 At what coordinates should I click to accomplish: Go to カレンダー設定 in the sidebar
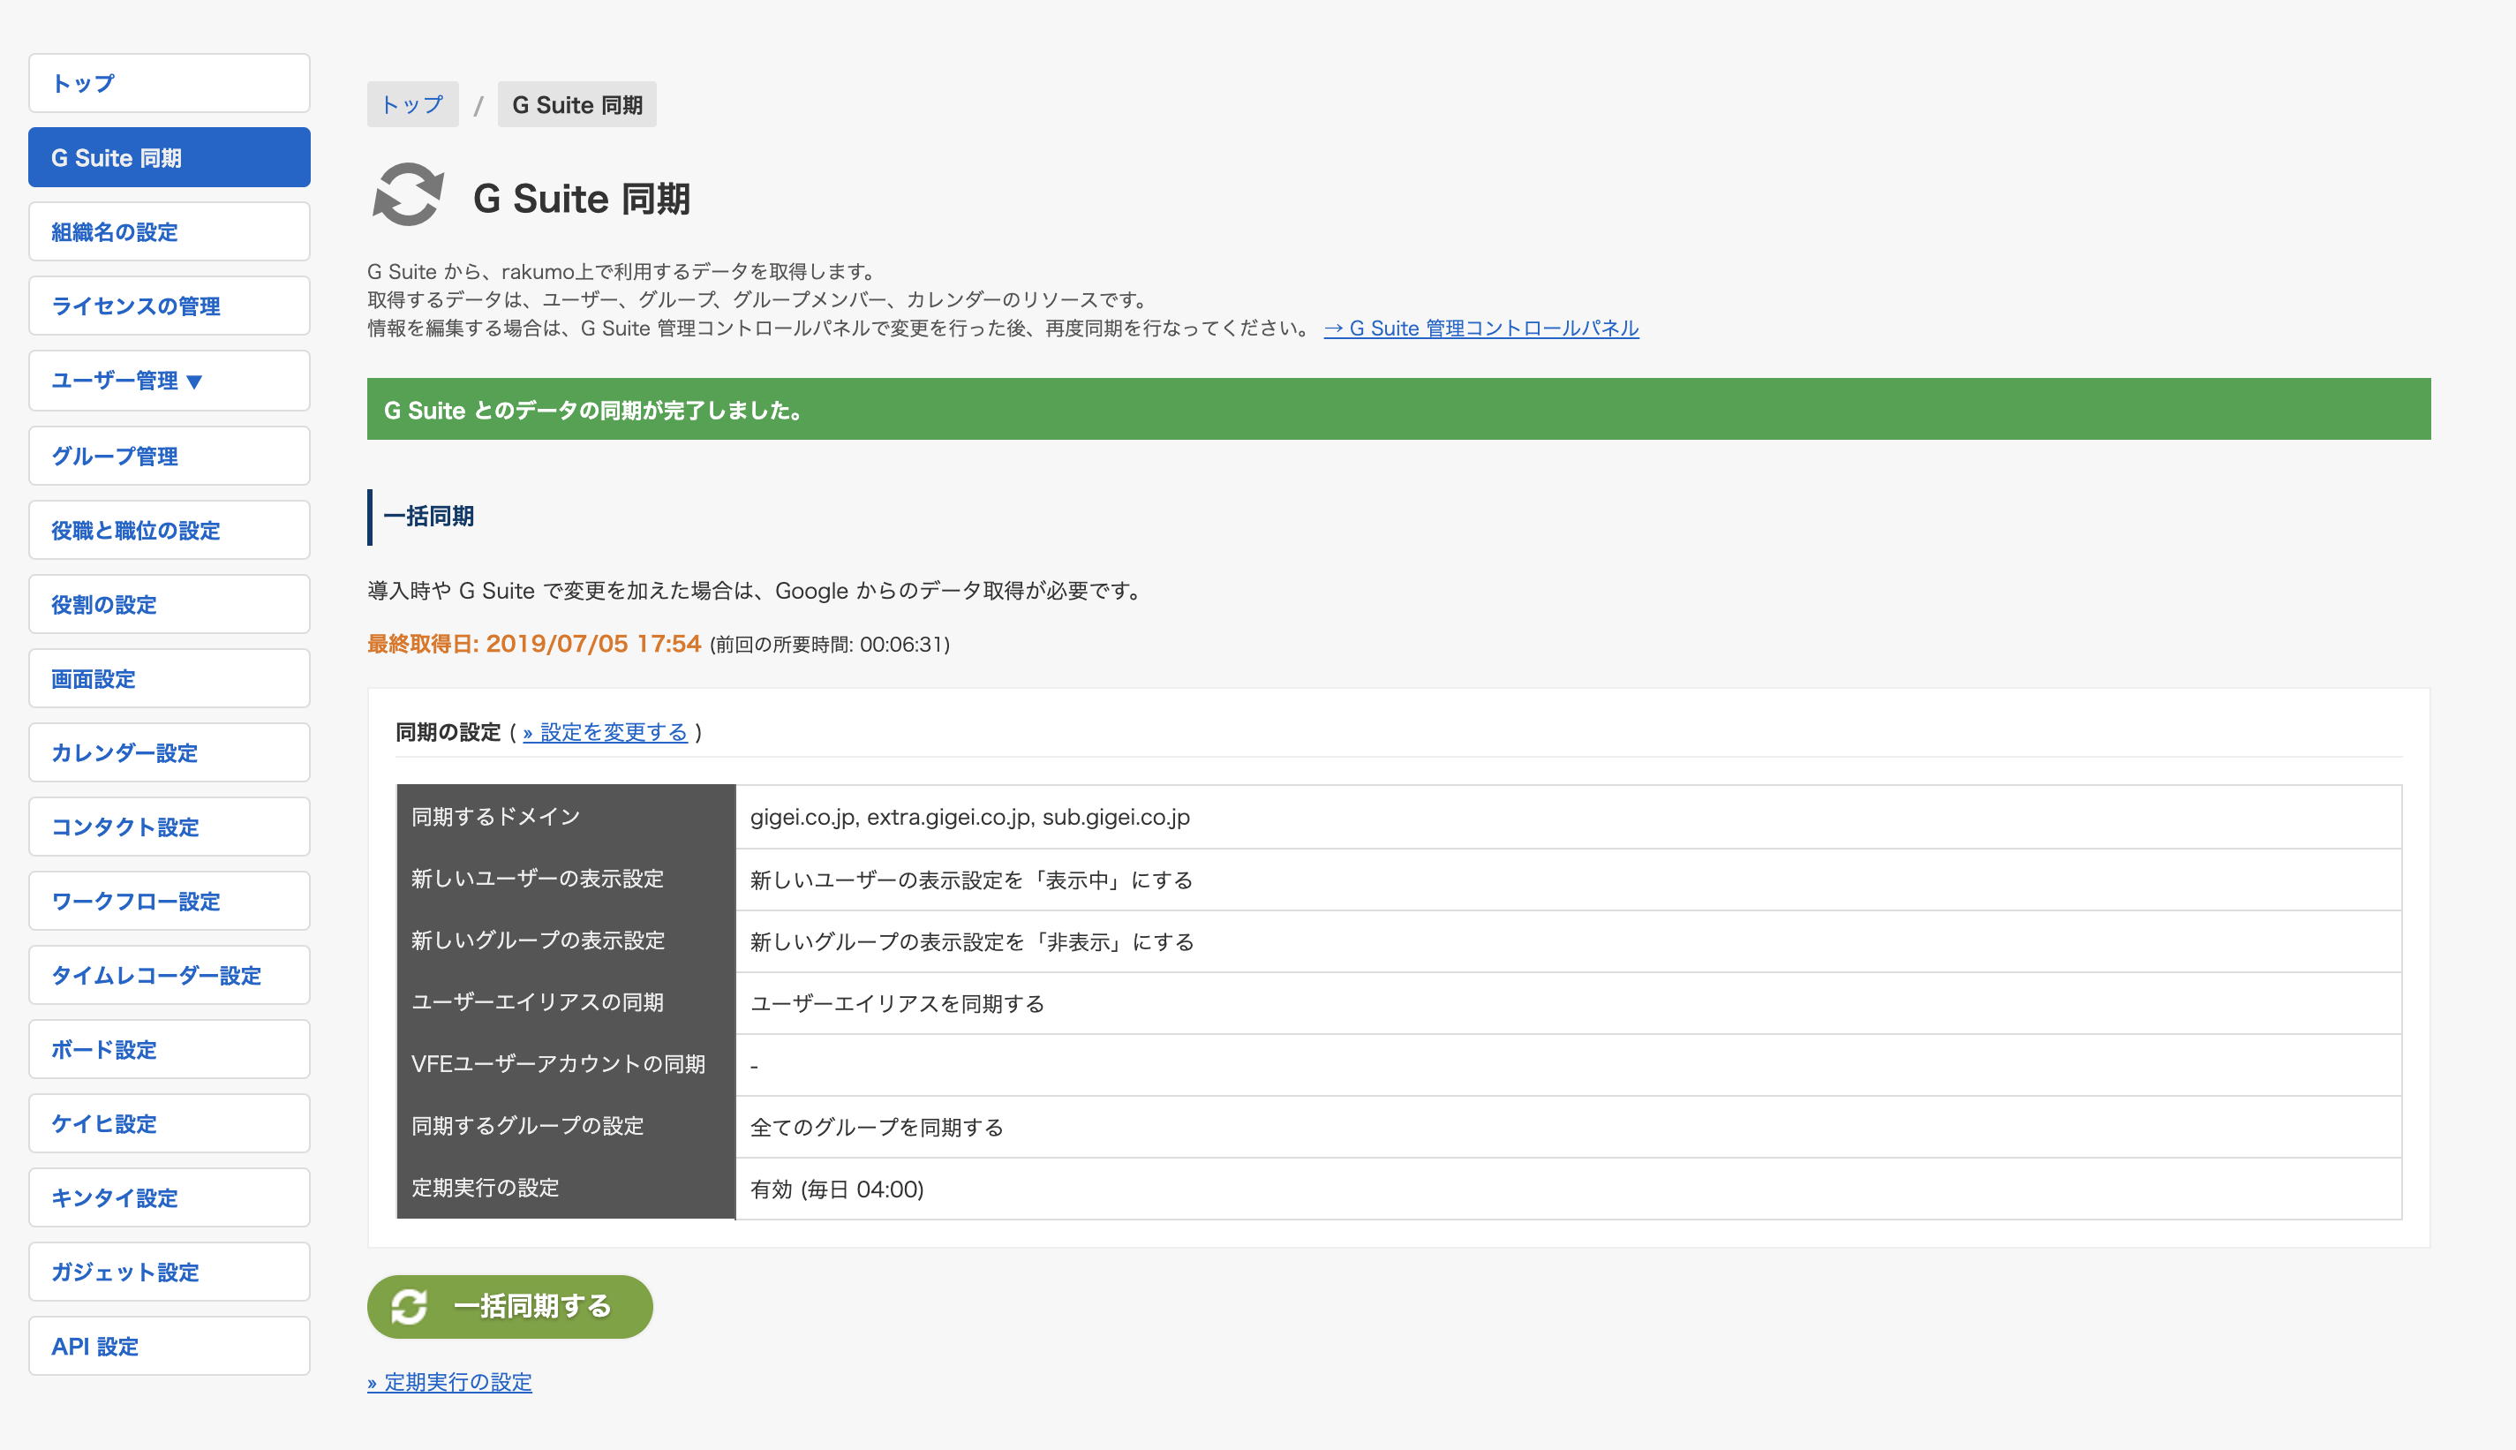(169, 753)
